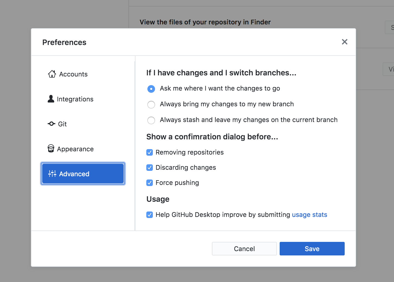Switch to the Appearance section
The image size is (394, 282).
click(75, 149)
